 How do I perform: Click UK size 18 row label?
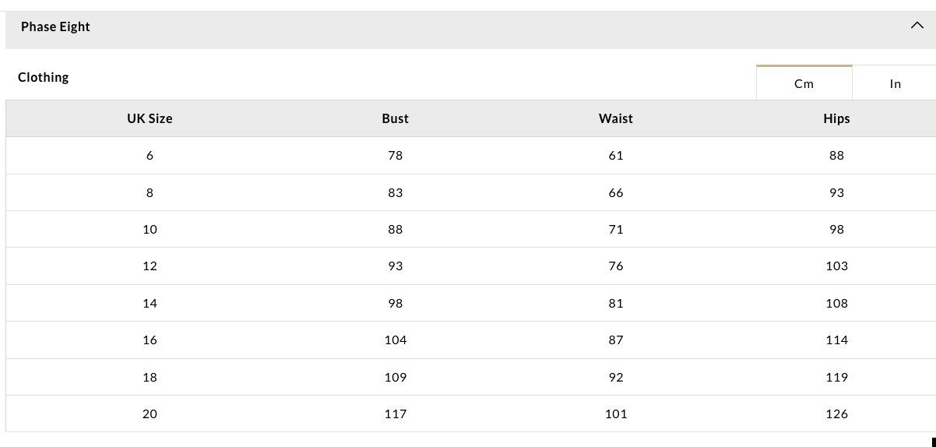click(x=150, y=377)
